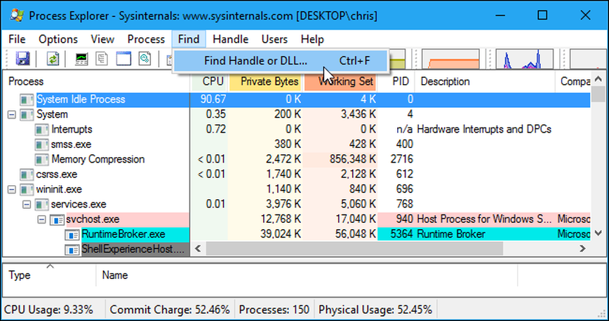The width and height of the screenshot is (609, 321).
Task: Click the Memory Compression process icon
Action: [41, 160]
